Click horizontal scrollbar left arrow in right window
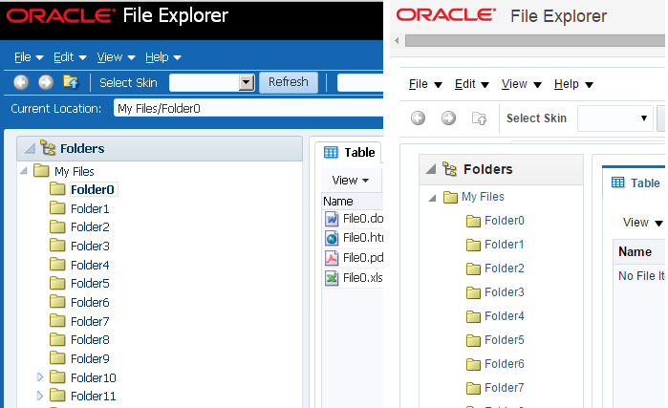The image size is (668, 408). [x=397, y=41]
